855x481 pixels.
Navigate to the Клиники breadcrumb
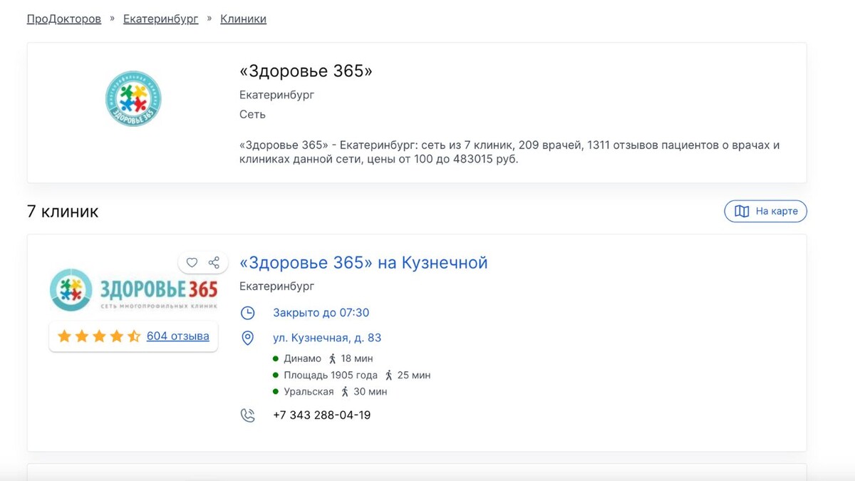click(243, 19)
